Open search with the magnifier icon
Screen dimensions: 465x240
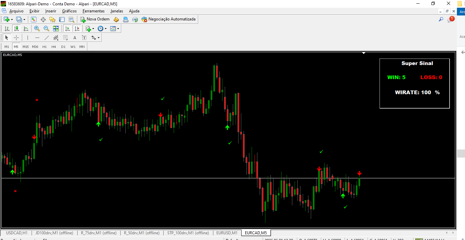click(x=441, y=19)
